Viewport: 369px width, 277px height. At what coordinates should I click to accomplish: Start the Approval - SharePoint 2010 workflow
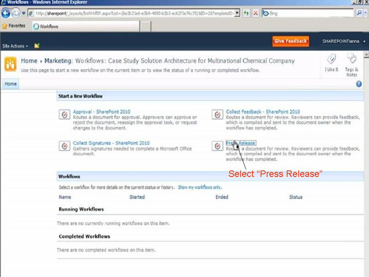101,112
